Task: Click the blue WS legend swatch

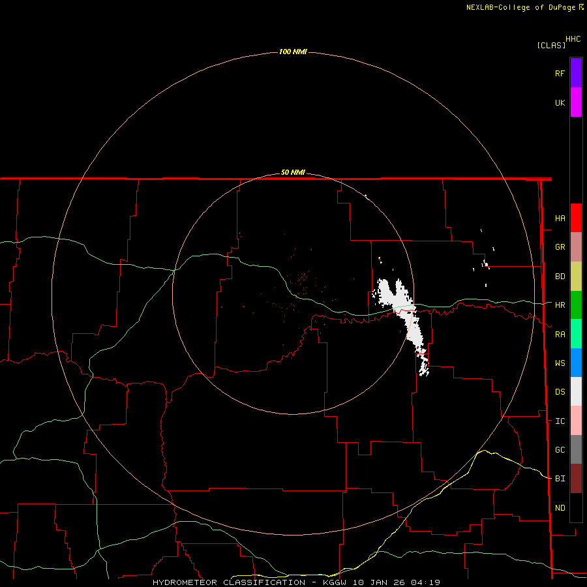Action: point(576,363)
